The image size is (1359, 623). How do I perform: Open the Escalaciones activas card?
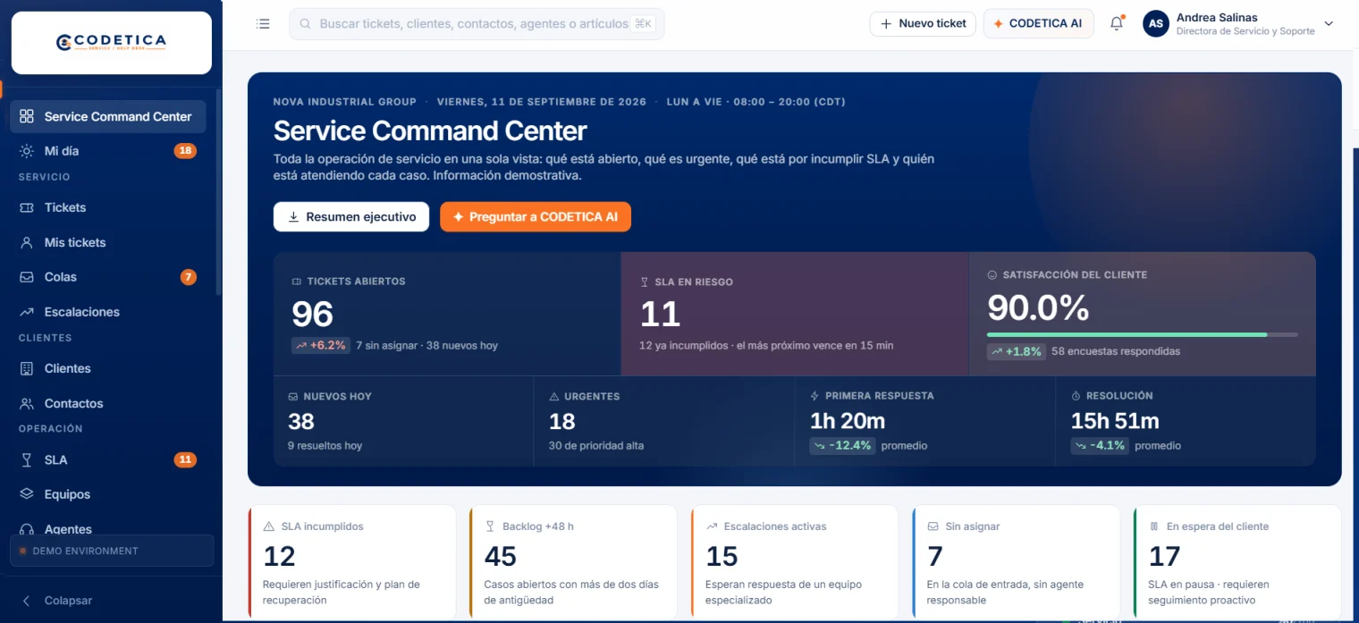click(x=794, y=561)
